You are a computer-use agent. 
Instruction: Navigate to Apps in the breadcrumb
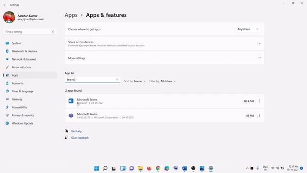[x=71, y=15]
